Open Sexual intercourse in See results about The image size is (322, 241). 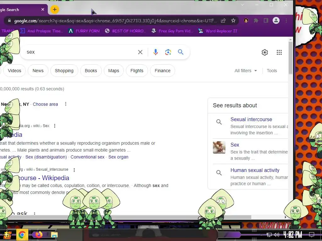(251, 119)
